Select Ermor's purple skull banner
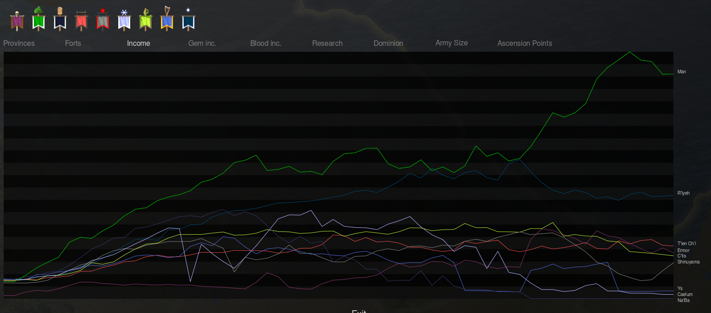Screen dimensions: 711x313 (x=17, y=21)
